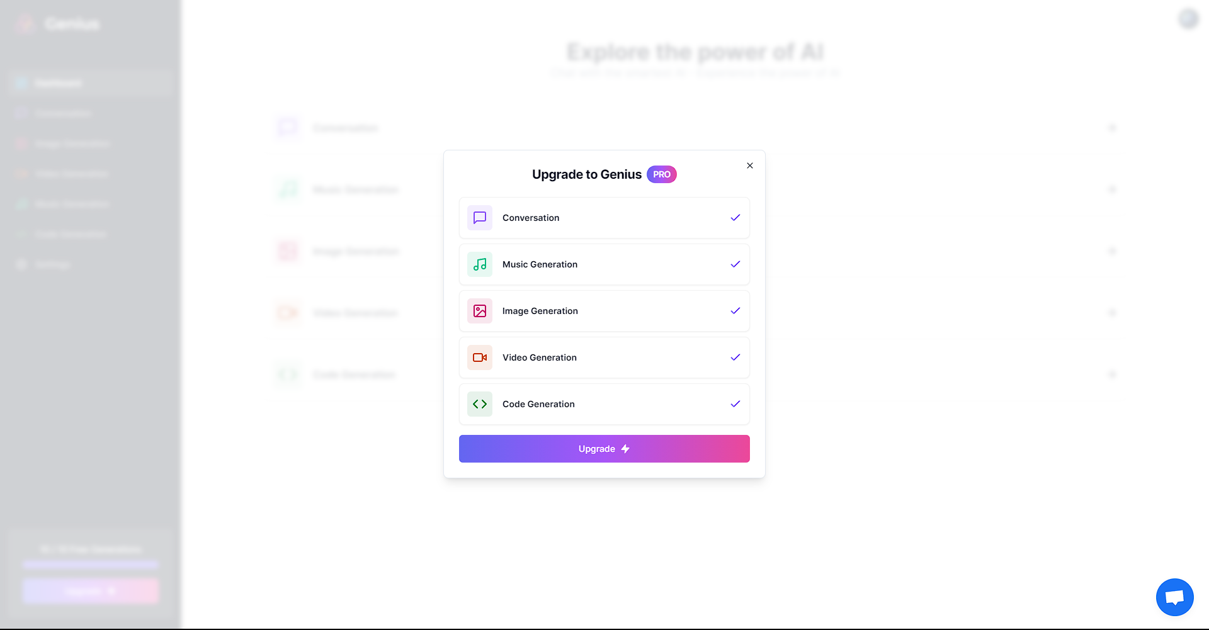1209x630 pixels.
Task: Click the free generations progress bar
Action: point(90,565)
